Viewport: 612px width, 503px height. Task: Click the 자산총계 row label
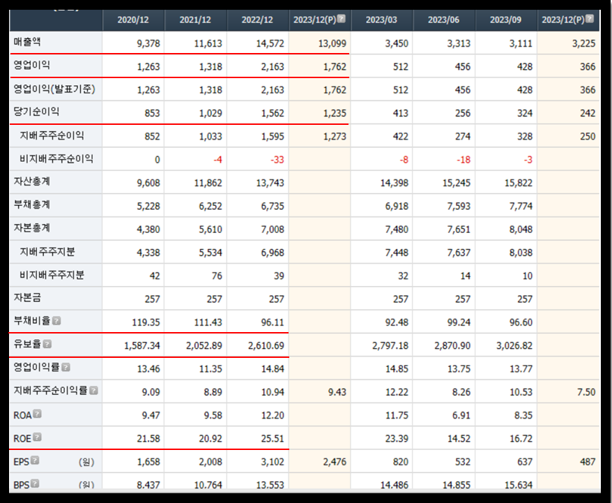pyautogui.click(x=31, y=181)
